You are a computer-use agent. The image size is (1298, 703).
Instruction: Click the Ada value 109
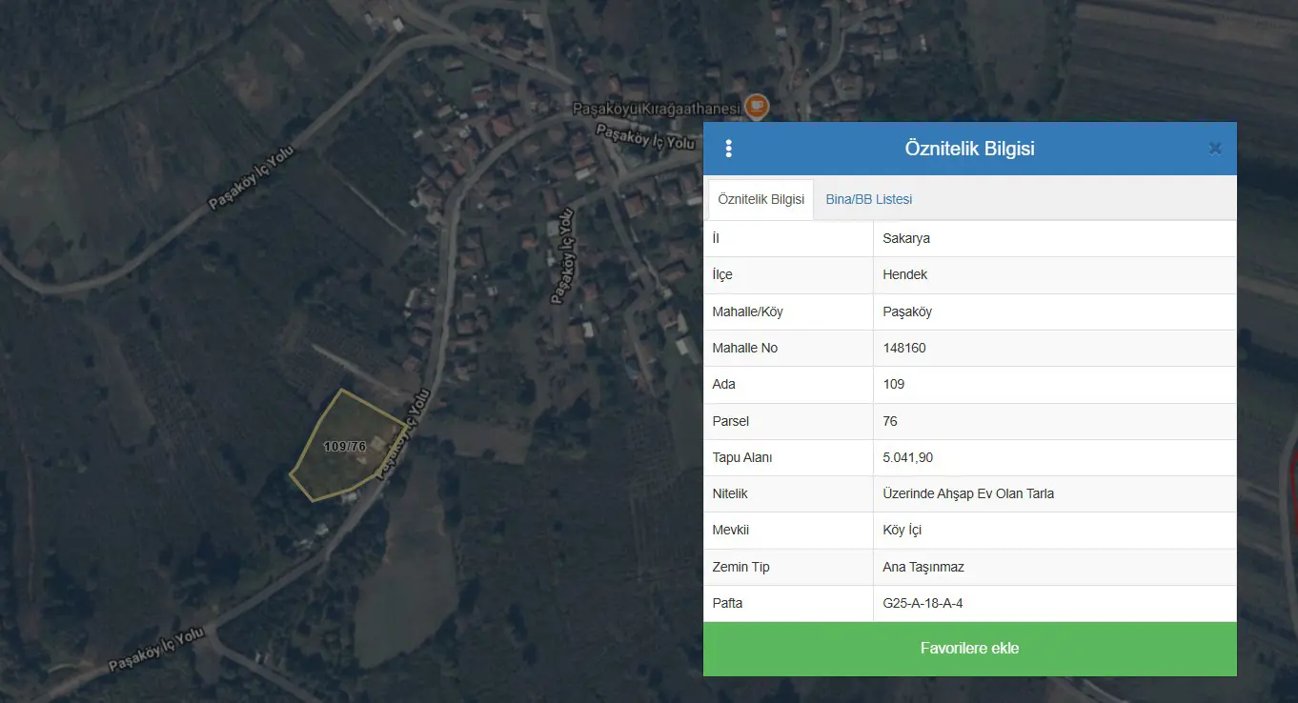[894, 384]
